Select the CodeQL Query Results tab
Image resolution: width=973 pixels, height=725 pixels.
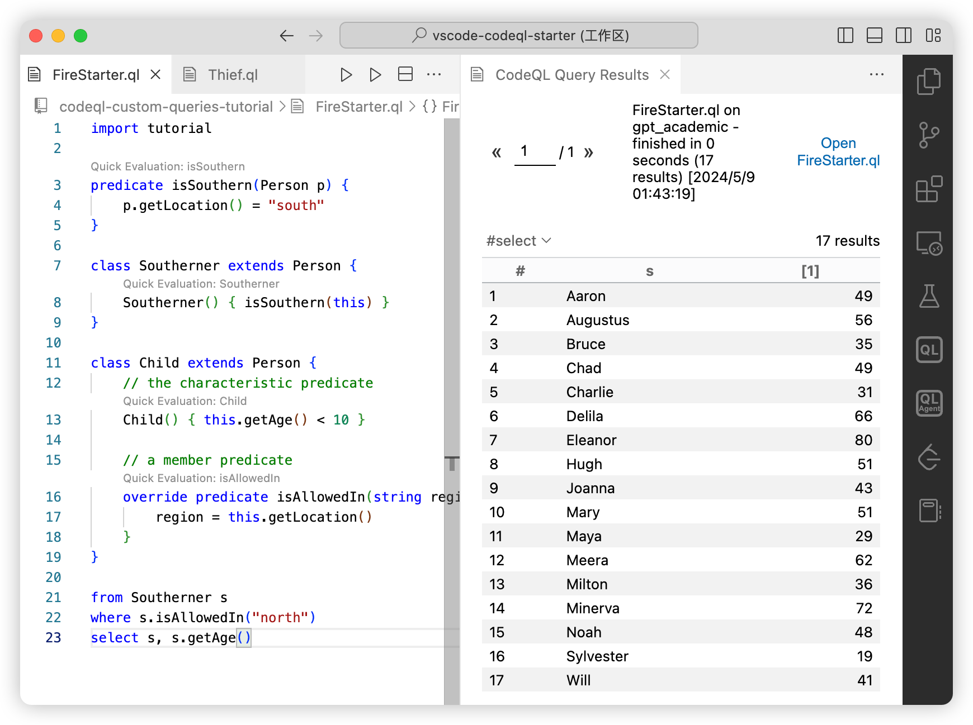571,75
